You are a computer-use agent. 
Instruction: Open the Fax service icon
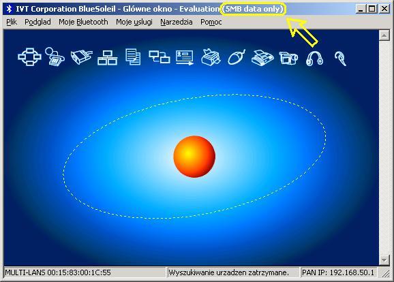262,57
